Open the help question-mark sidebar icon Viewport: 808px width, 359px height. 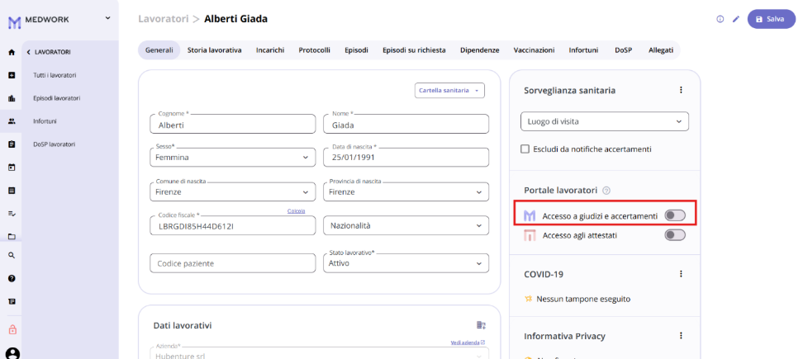[12, 278]
